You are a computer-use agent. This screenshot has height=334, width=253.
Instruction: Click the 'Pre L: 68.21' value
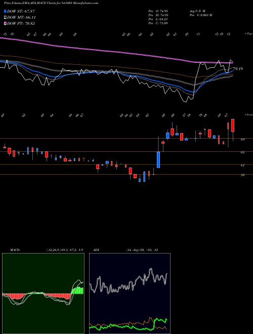click(158, 19)
